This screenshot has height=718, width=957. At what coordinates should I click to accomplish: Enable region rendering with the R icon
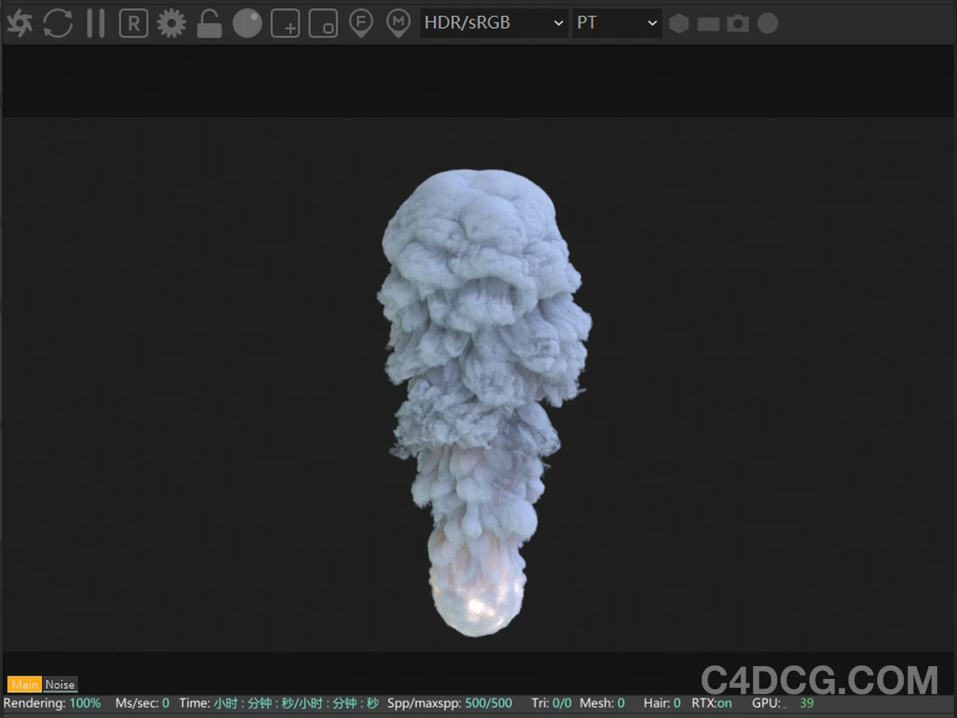132,23
